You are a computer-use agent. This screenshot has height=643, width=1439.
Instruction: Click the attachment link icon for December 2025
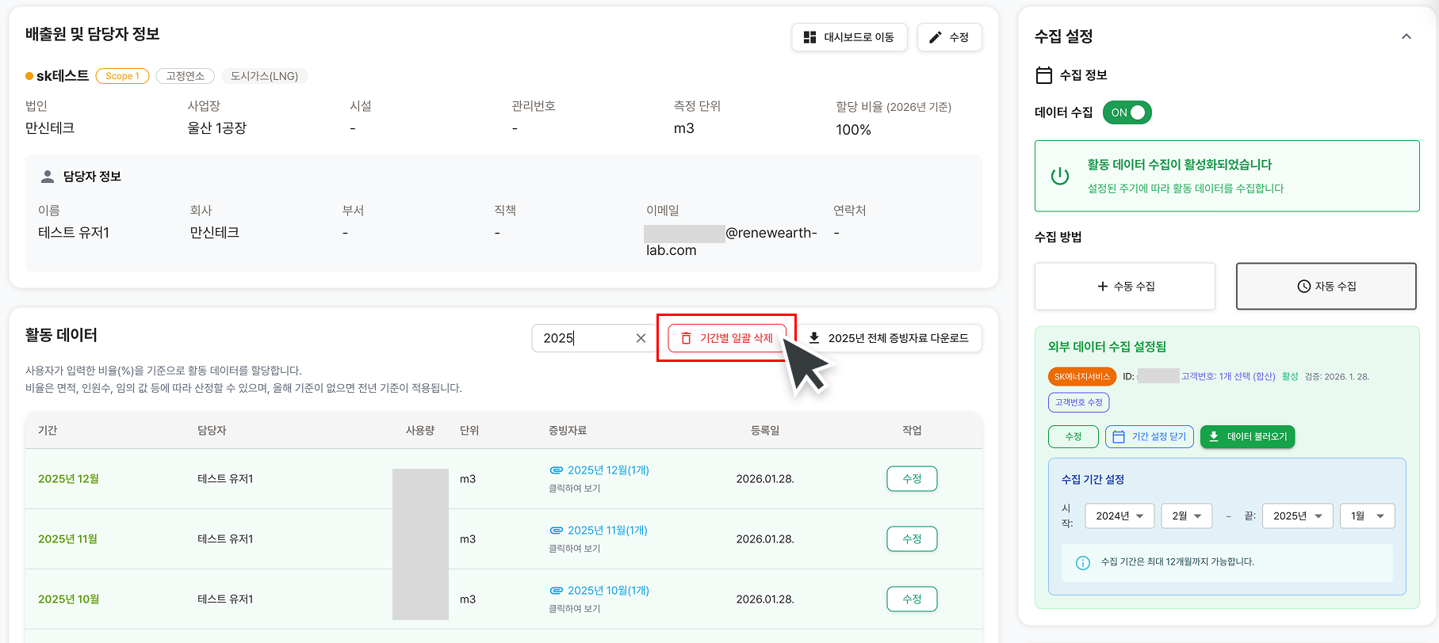tap(557, 470)
